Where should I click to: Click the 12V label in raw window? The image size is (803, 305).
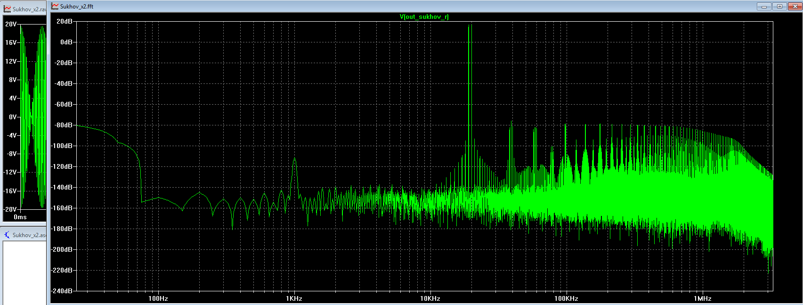click(x=10, y=61)
